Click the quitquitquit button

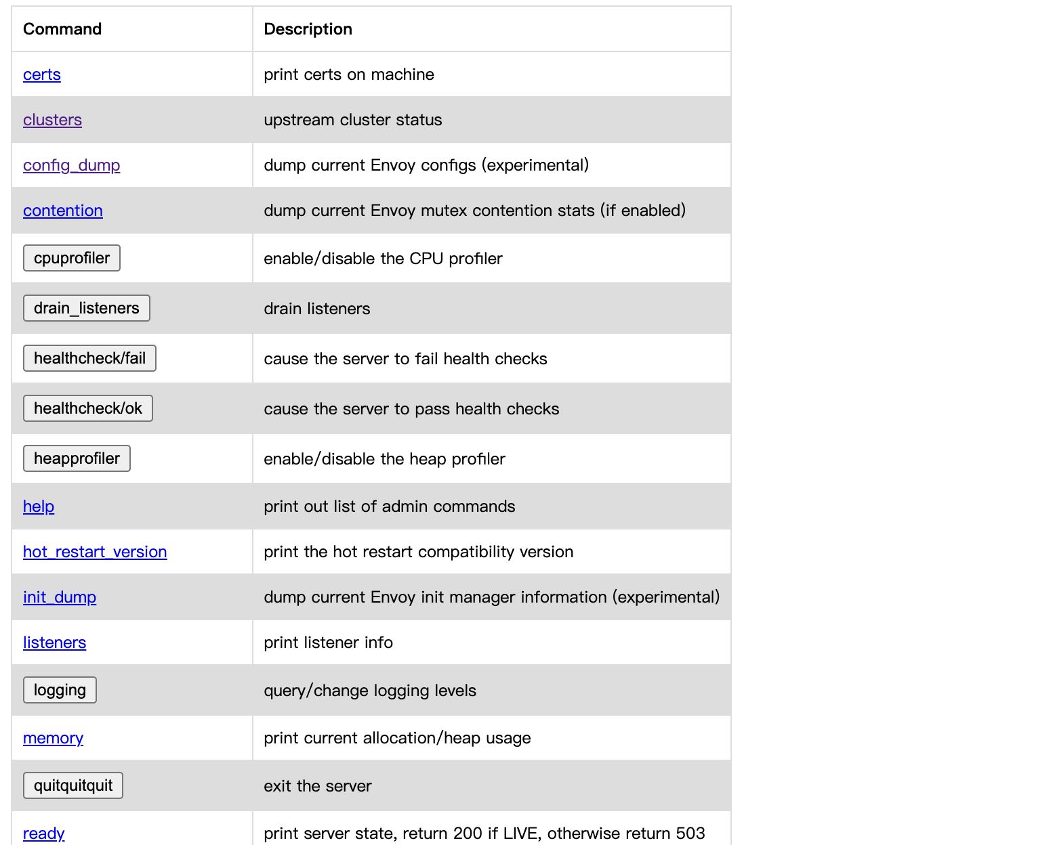(x=73, y=785)
